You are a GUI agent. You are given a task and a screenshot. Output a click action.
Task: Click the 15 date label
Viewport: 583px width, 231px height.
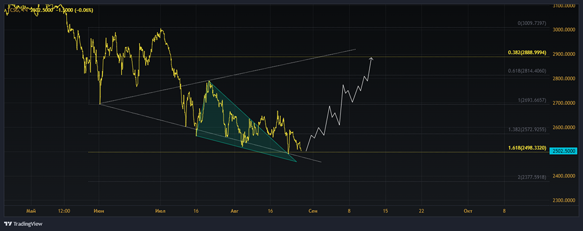(x=385, y=211)
